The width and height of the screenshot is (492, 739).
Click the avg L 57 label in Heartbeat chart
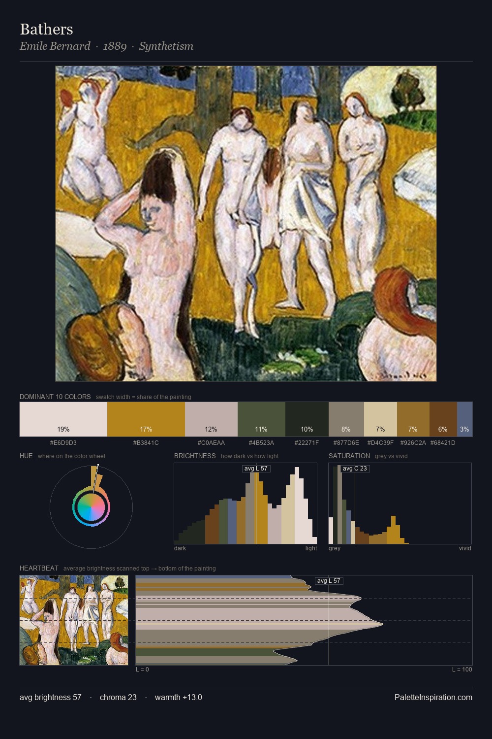[x=329, y=581]
